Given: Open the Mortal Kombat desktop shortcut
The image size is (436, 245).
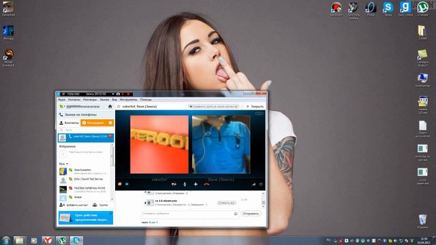Looking at the screenshot, I should pos(9,58).
